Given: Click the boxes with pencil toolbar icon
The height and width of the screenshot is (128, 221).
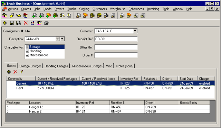Looking at the screenshot, I should click(x=62, y=15).
